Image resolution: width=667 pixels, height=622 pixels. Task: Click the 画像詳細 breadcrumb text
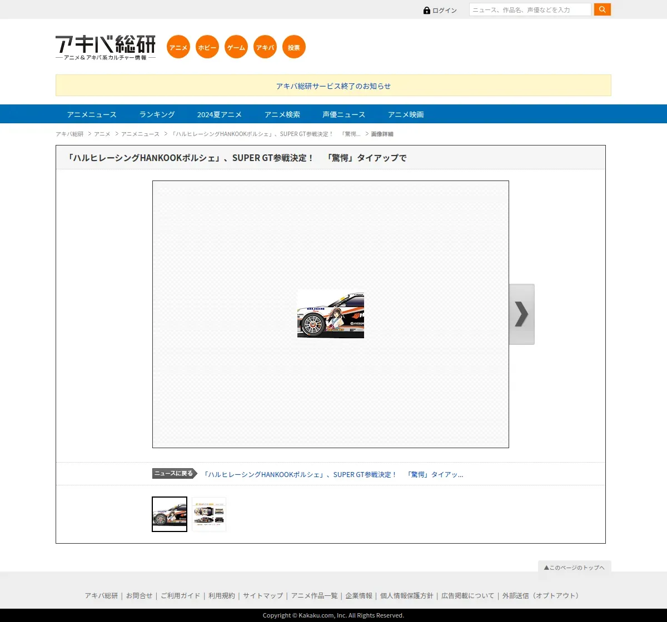382,134
